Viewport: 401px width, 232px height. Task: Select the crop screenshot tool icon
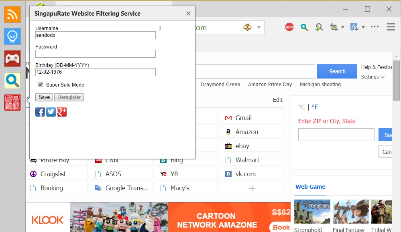click(x=334, y=27)
